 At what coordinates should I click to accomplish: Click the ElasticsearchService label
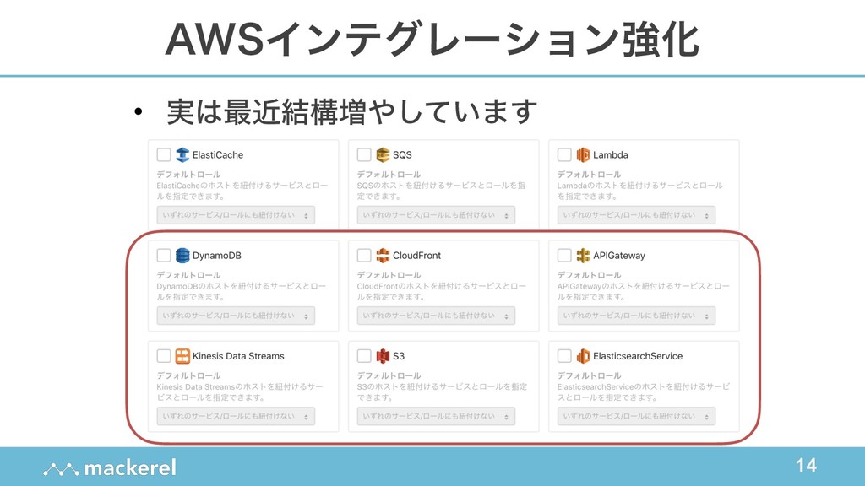[x=638, y=356]
